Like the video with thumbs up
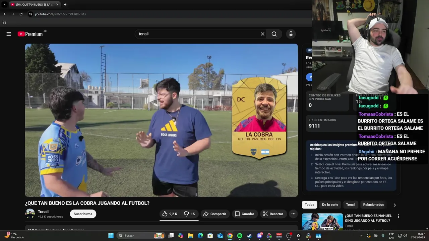This screenshot has width=429, height=241. [x=170, y=214]
